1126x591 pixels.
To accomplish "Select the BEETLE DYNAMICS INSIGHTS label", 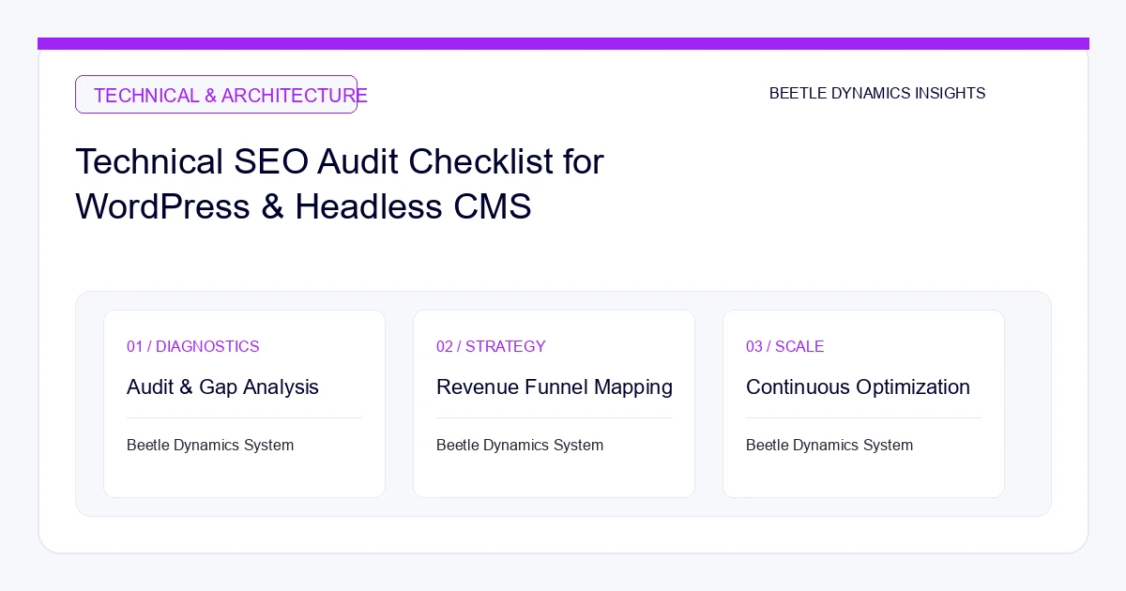I will point(877,94).
